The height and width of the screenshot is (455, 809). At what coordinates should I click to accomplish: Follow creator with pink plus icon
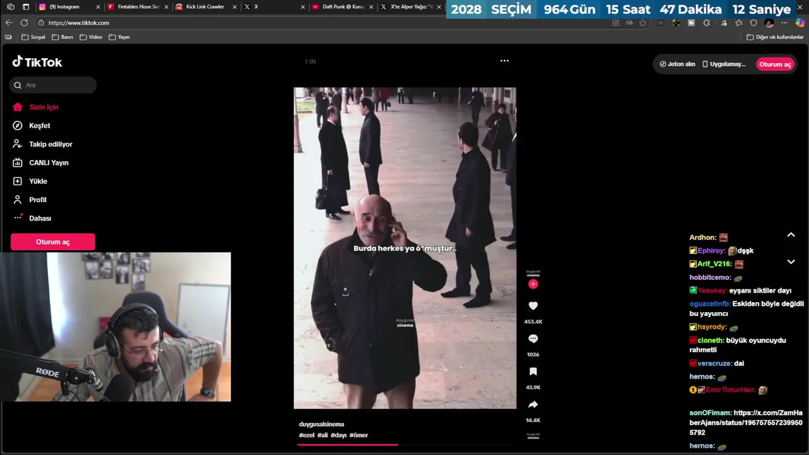(x=533, y=284)
